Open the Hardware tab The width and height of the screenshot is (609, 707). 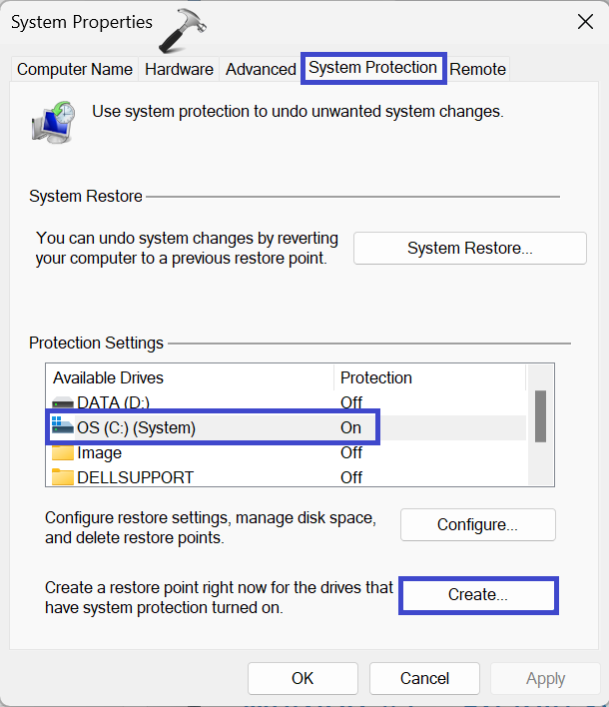coord(179,69)
